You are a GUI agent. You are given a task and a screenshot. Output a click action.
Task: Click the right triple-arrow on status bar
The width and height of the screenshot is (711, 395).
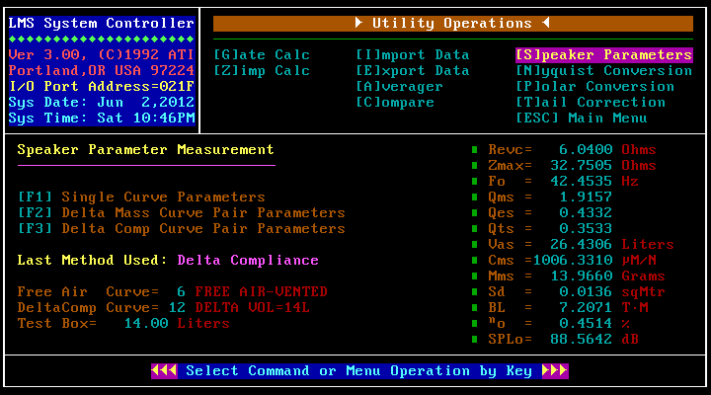(555, 371)
